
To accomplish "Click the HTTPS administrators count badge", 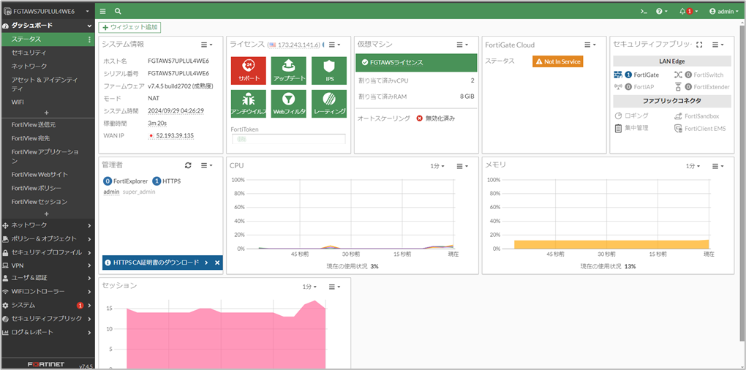I will tap(157, 181).
